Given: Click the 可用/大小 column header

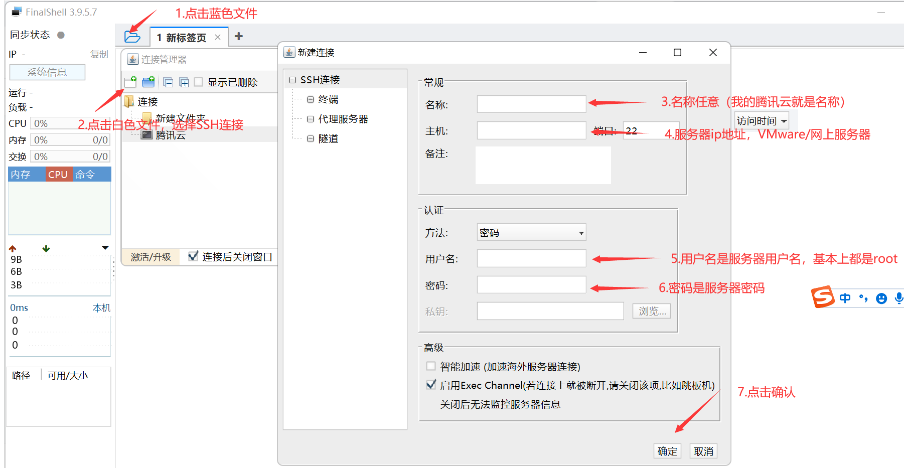Looking at the screenshot, I should (68, 375).
